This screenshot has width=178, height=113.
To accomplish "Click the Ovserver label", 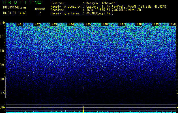I will point(57,3).
